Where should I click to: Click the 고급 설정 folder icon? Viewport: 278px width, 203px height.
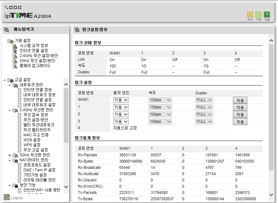(10, 81)
